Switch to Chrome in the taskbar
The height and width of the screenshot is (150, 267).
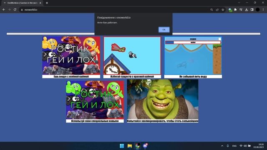pos(137,146)
